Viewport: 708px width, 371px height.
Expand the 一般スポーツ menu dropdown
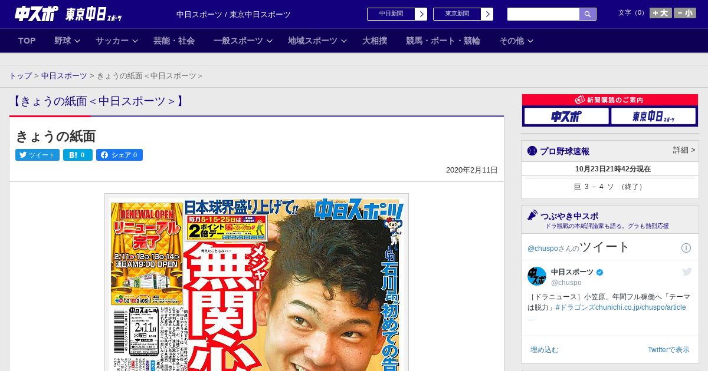(x=243, y=41)
